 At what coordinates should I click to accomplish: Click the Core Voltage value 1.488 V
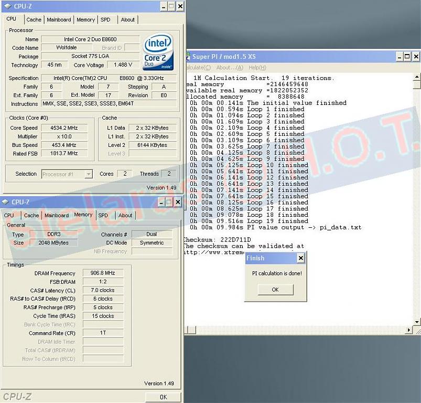click(123, 65)
